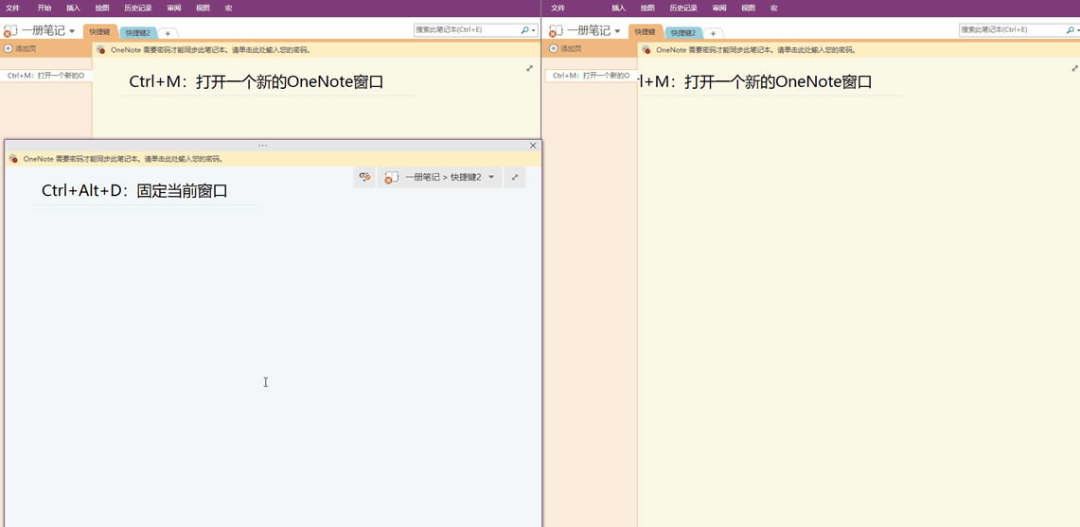Select 快捷键 section tab in left window
Screen dimensions: 1080x527
click(x=100, y=31)
